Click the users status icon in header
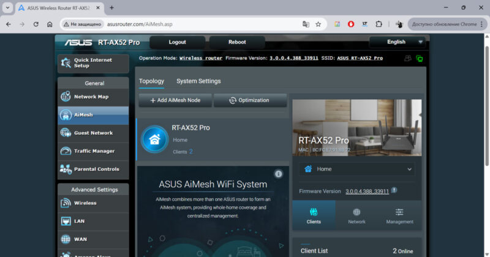 [407, 58]
